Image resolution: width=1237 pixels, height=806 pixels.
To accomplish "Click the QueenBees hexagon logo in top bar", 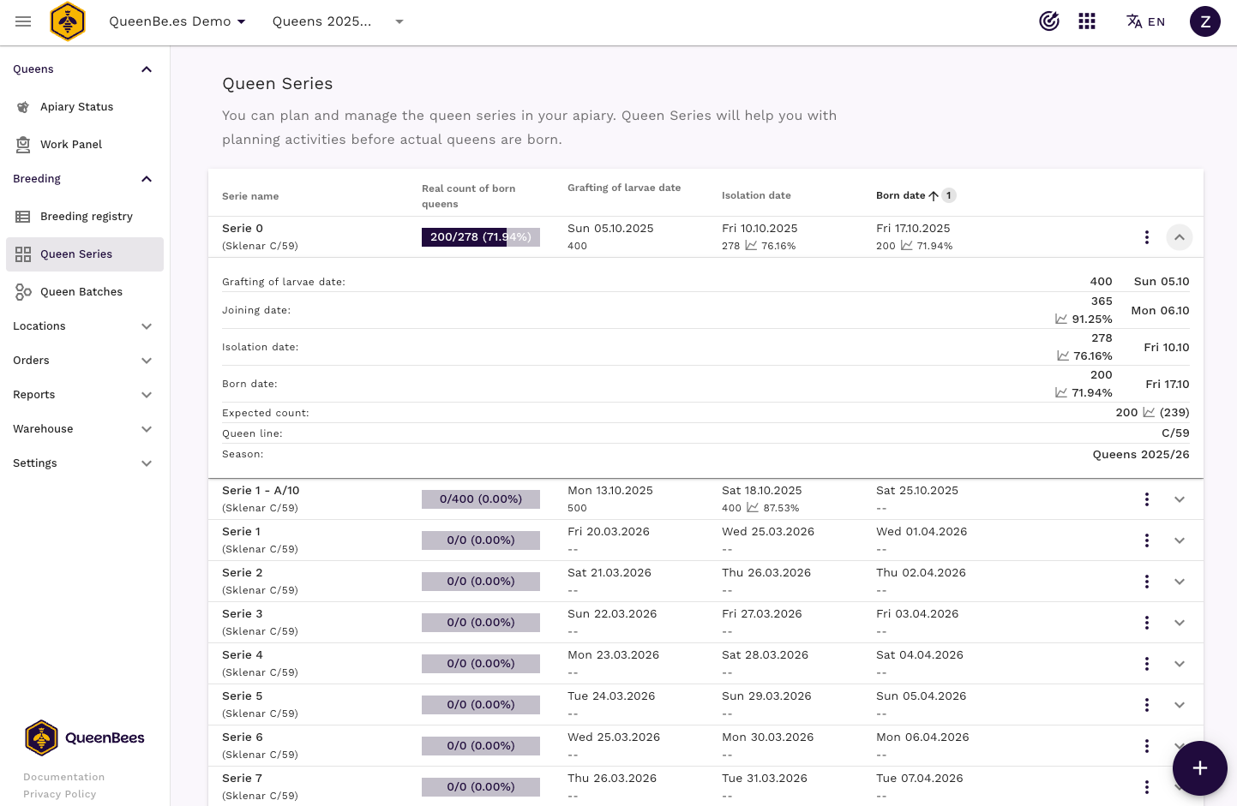I will pyautogui.click(x=68, y=21).
